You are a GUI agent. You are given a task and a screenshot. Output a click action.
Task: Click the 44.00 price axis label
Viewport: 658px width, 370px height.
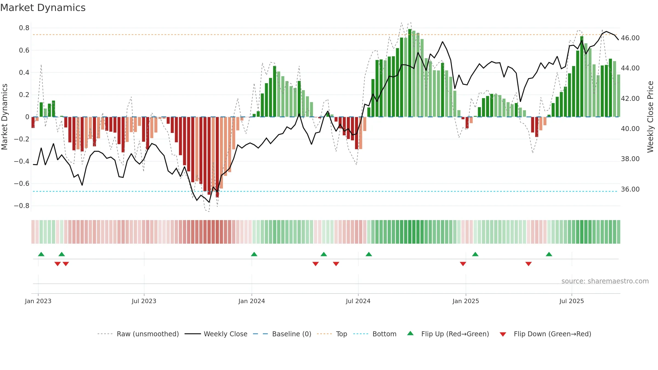pos(630,68)
